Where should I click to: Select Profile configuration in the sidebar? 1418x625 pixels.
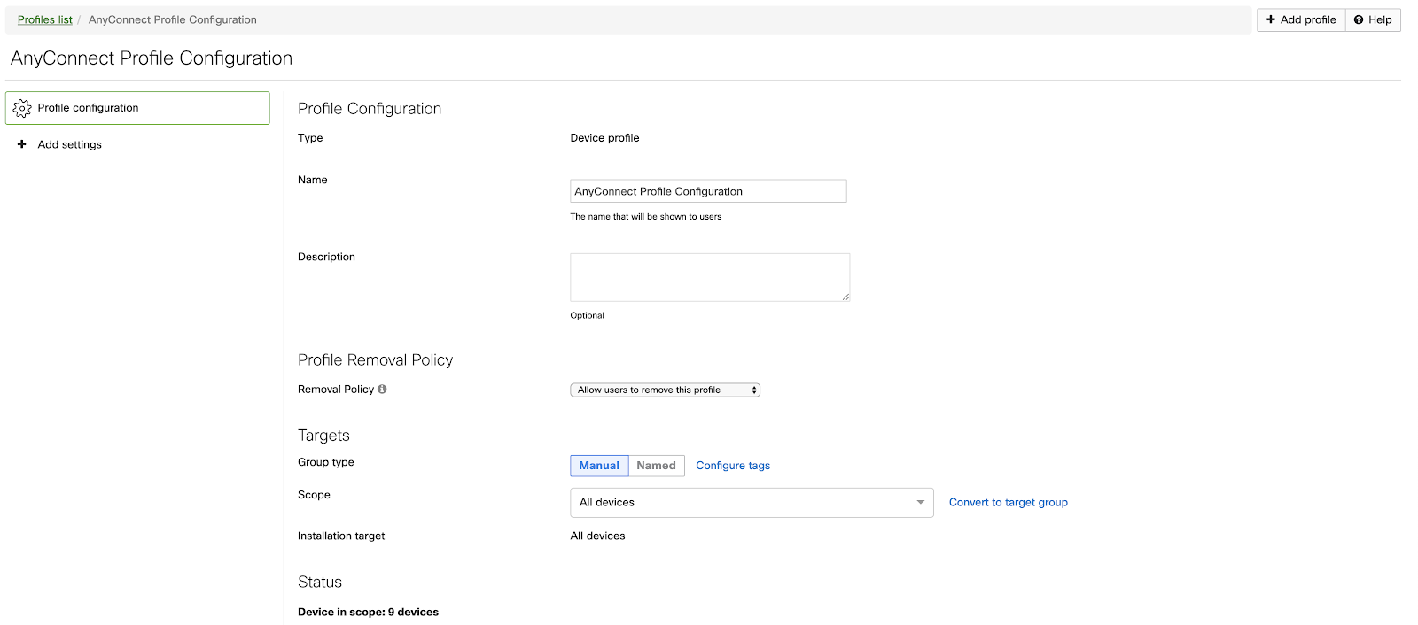coord(137,108)
